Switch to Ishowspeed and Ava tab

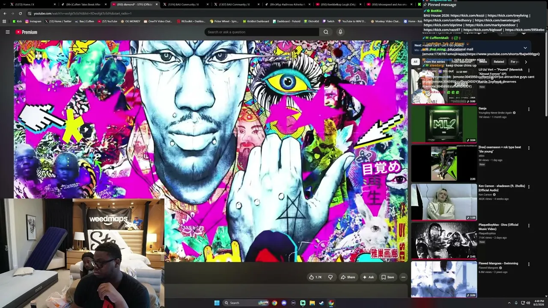(390, 4)
